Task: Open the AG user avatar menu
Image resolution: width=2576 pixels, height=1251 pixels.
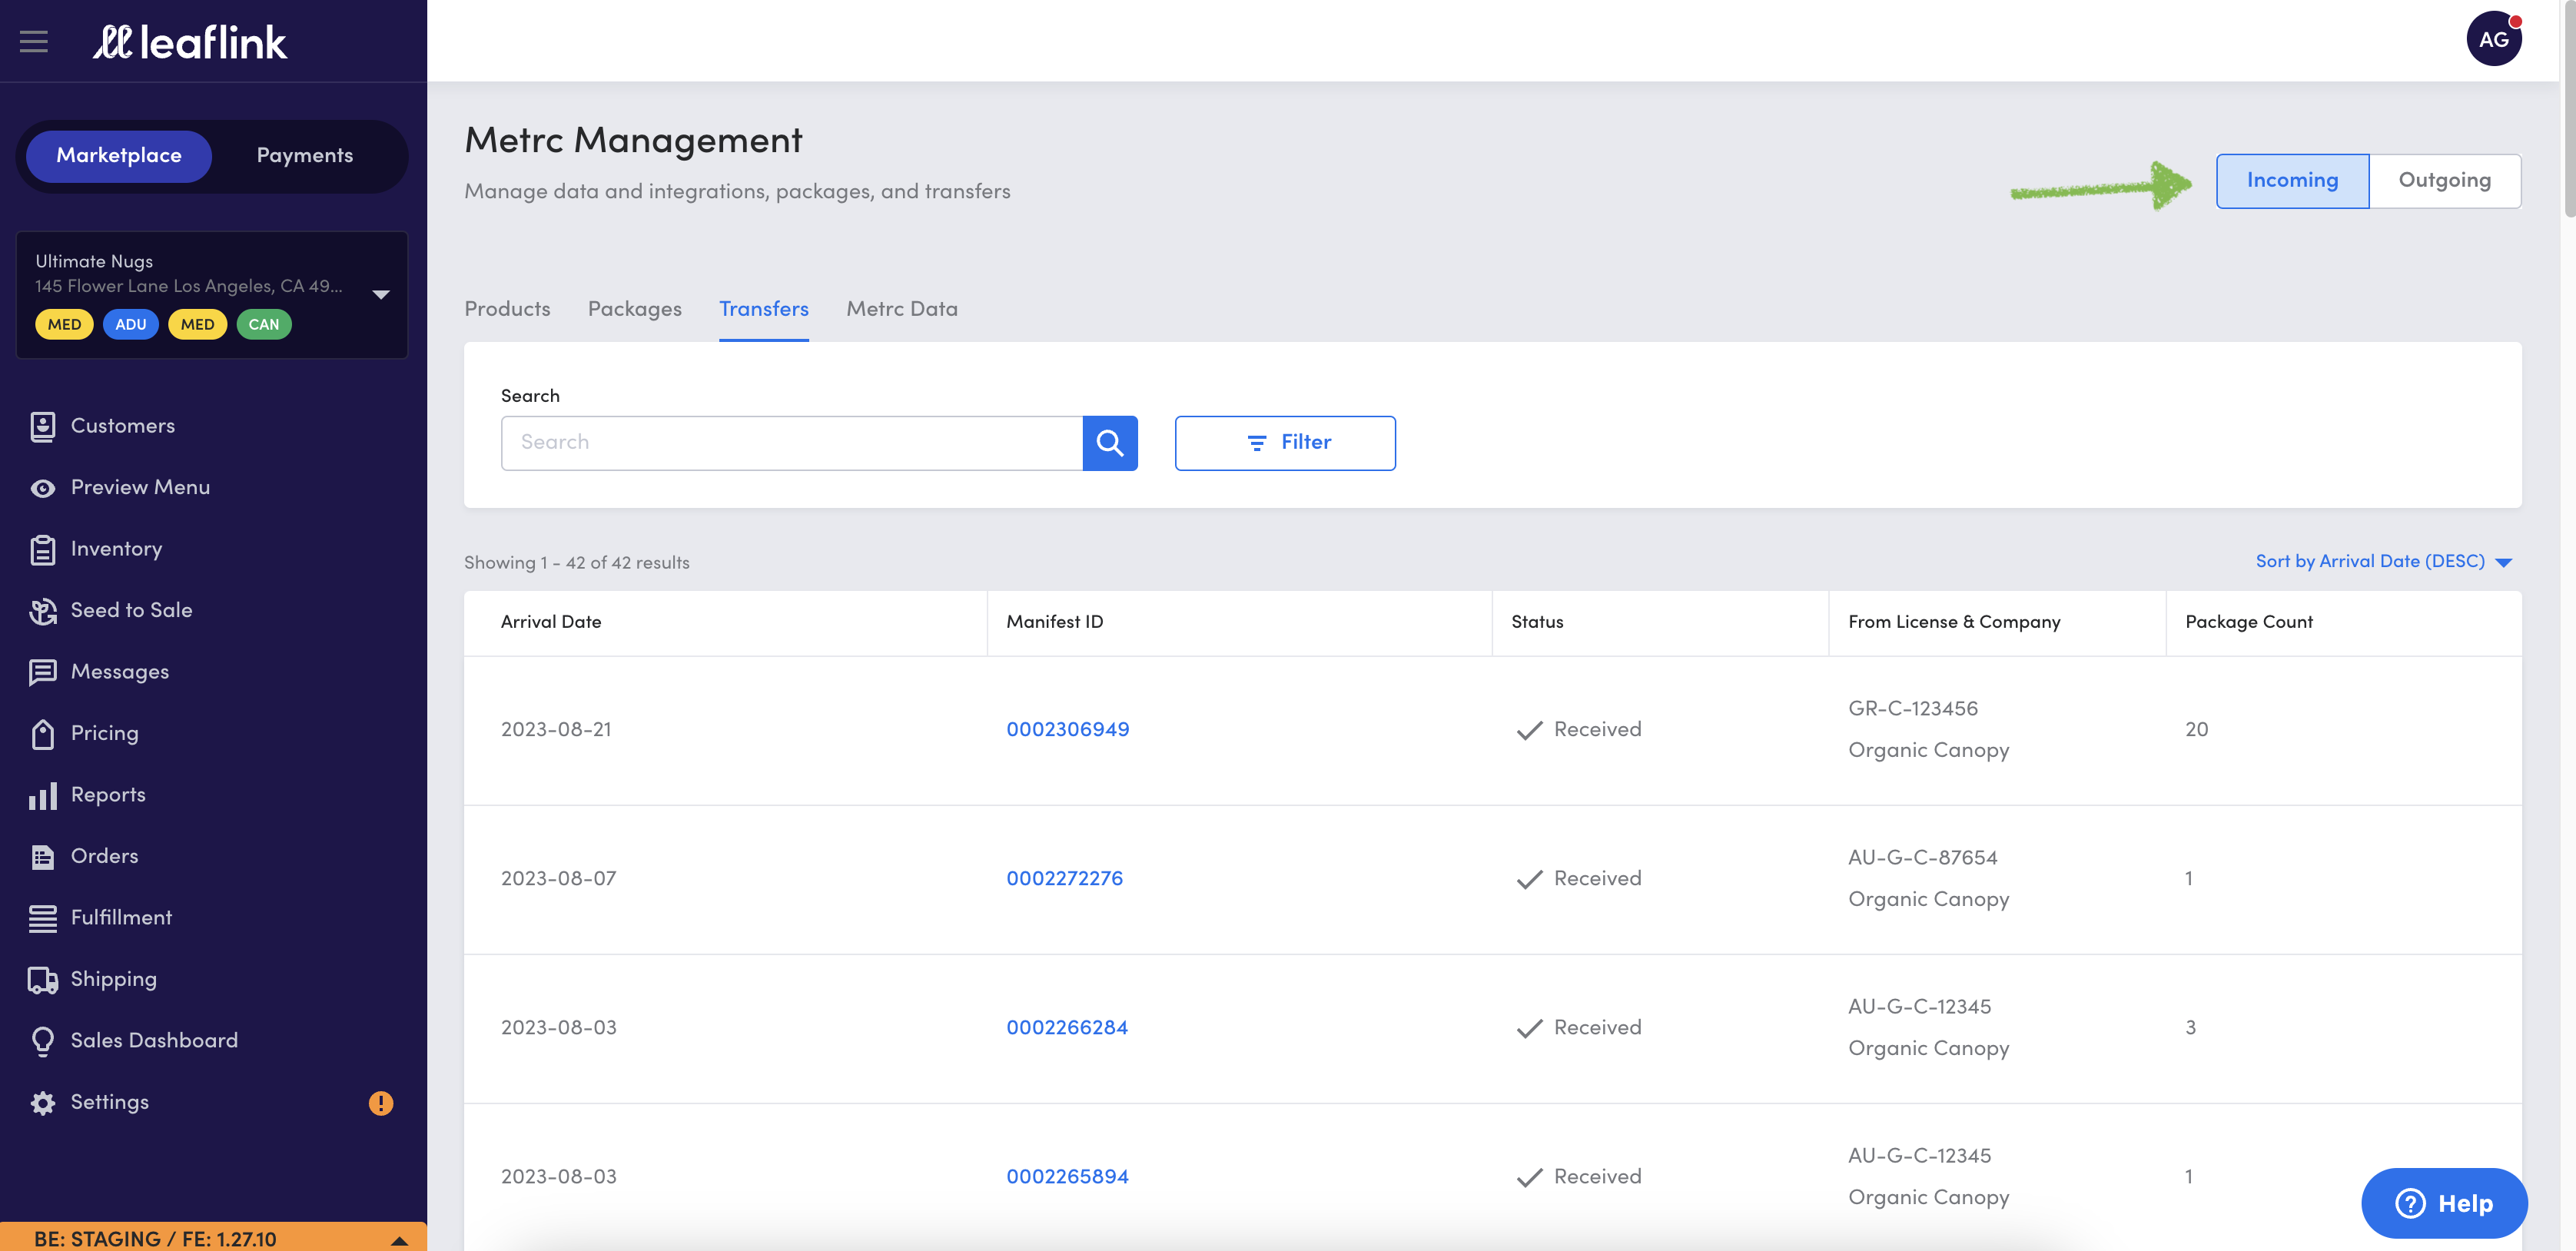Action: pyautogui.click(x=2493, y=39)
